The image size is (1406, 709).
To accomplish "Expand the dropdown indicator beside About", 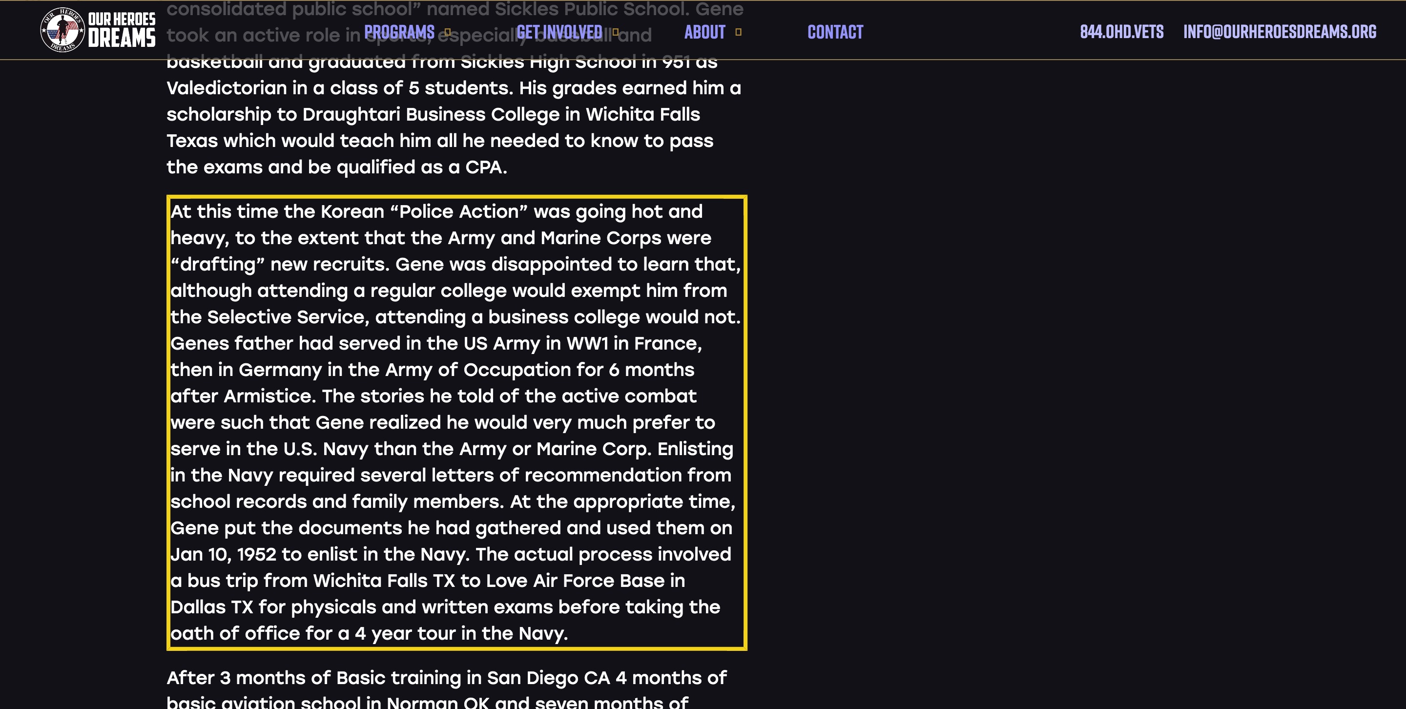I will (739, 32).
